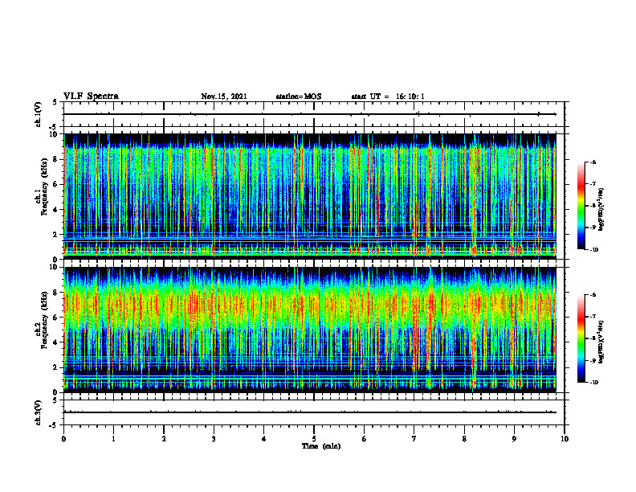
Task: Click the "0" tick on ch.2 frequency axis
Action: (x=56, y=392)
